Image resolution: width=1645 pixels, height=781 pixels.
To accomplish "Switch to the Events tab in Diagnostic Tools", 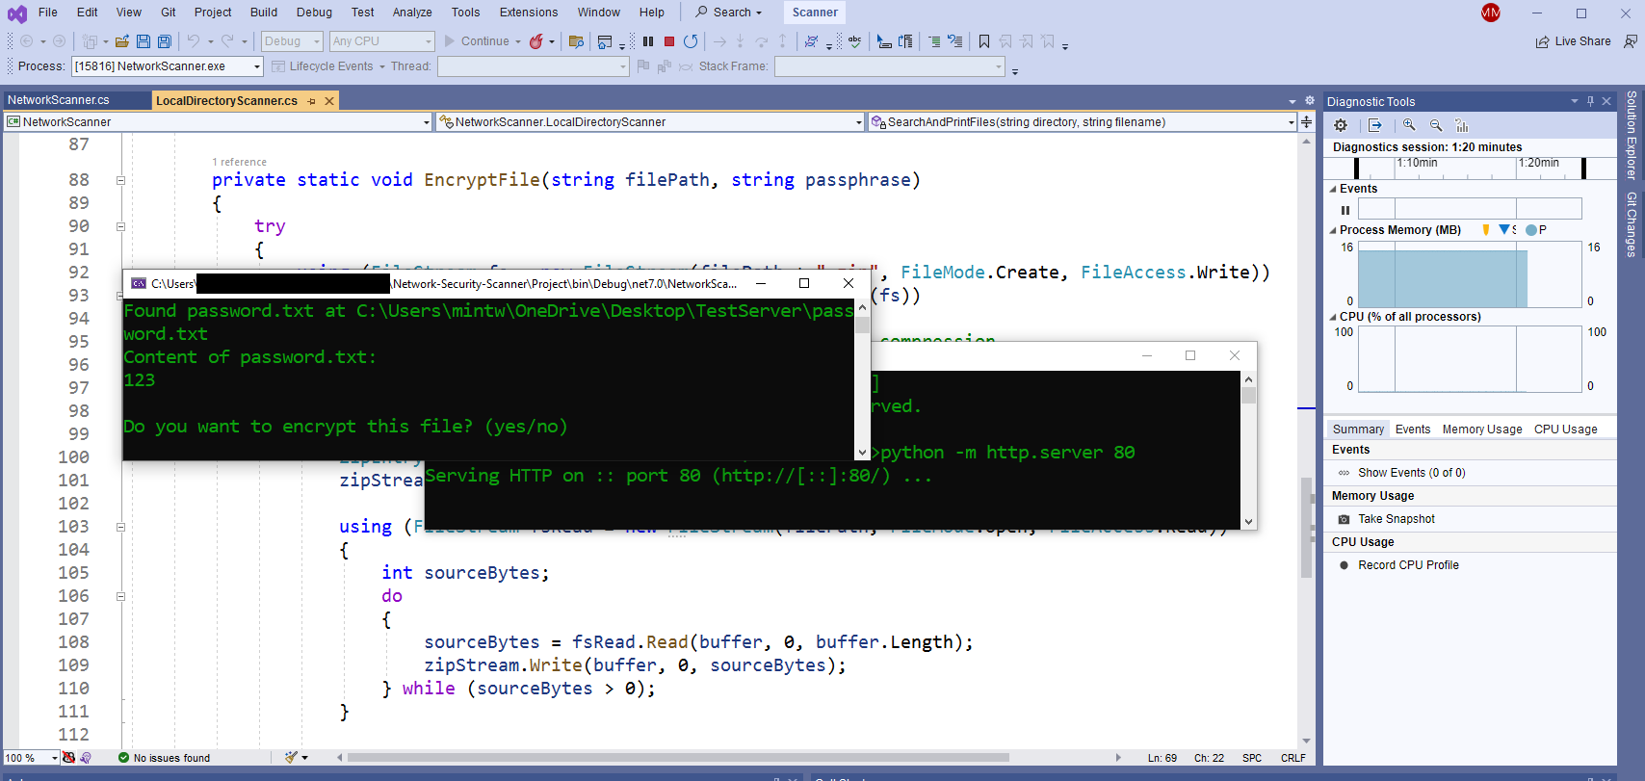I will coord(1413,430).
